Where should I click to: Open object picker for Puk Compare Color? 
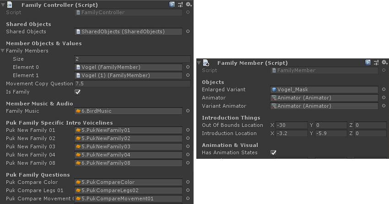click(188, 182)
